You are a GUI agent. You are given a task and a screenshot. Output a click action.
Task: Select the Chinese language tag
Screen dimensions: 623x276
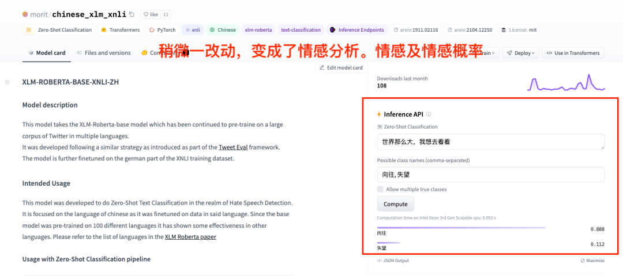click(223, 30)
